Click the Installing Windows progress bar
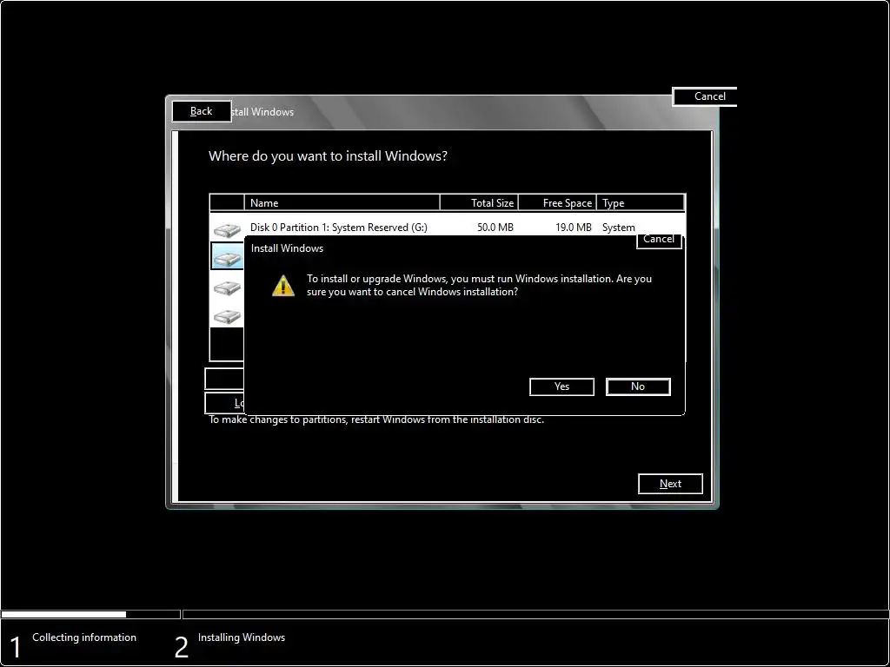890x667 pixels. coord(535,614)
